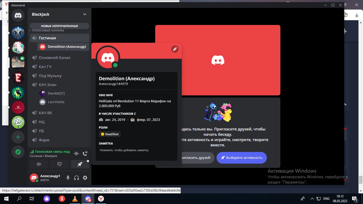Share your screen button
Image resolution: width=363 pixels, height=204 pixels.
[60, 164]
